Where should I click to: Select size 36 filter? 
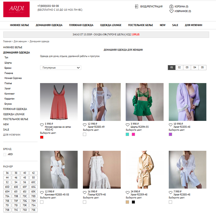point(7,173)
